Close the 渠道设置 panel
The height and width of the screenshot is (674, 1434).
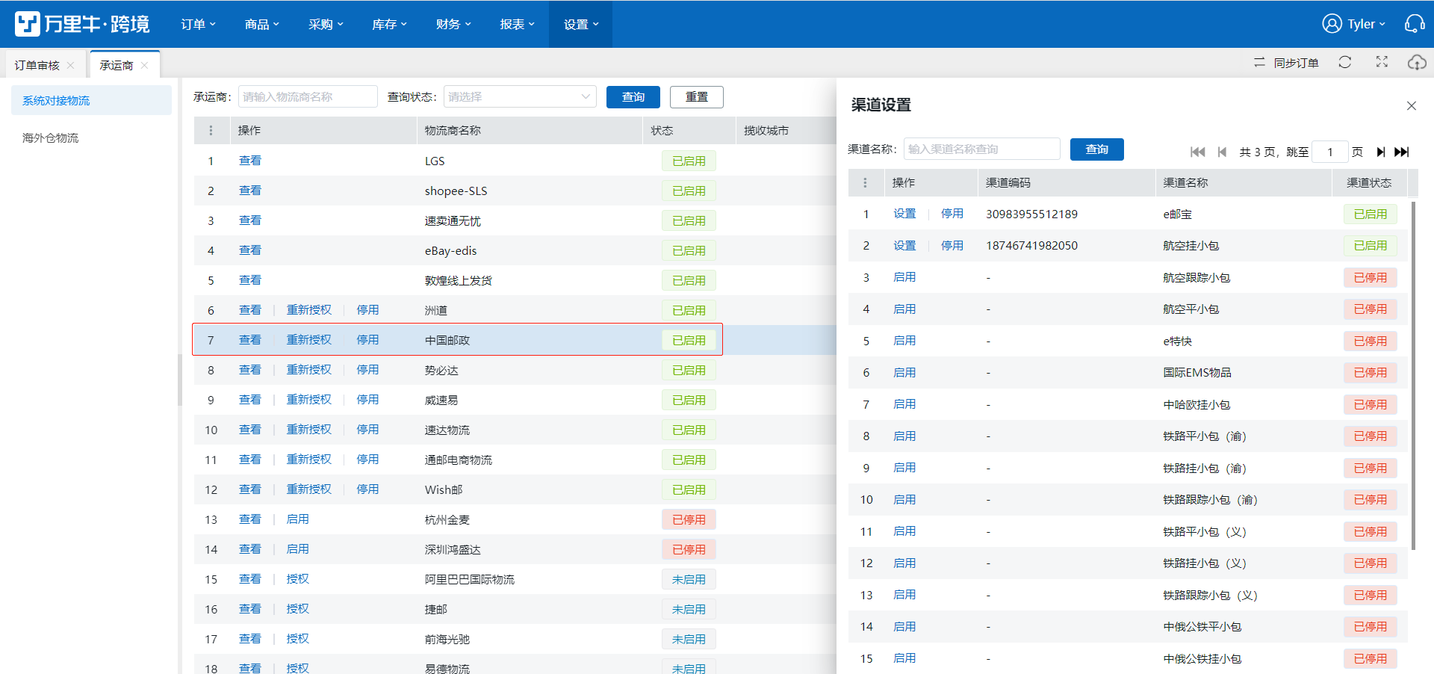[1412, 105]
